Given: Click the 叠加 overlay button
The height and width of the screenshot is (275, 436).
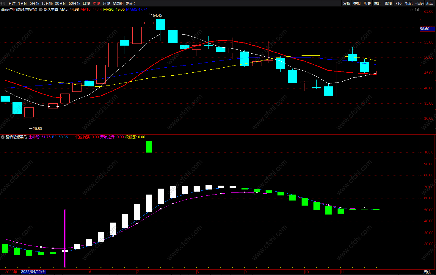Looking at the screenshot, I should click(x=357, y=4).
